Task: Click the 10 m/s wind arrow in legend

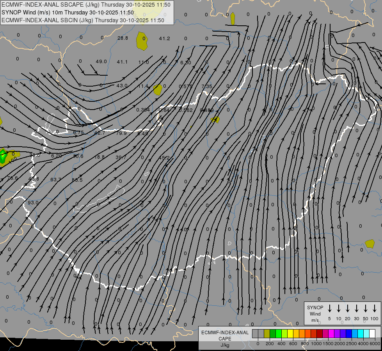Action: [x=338, y=308]
